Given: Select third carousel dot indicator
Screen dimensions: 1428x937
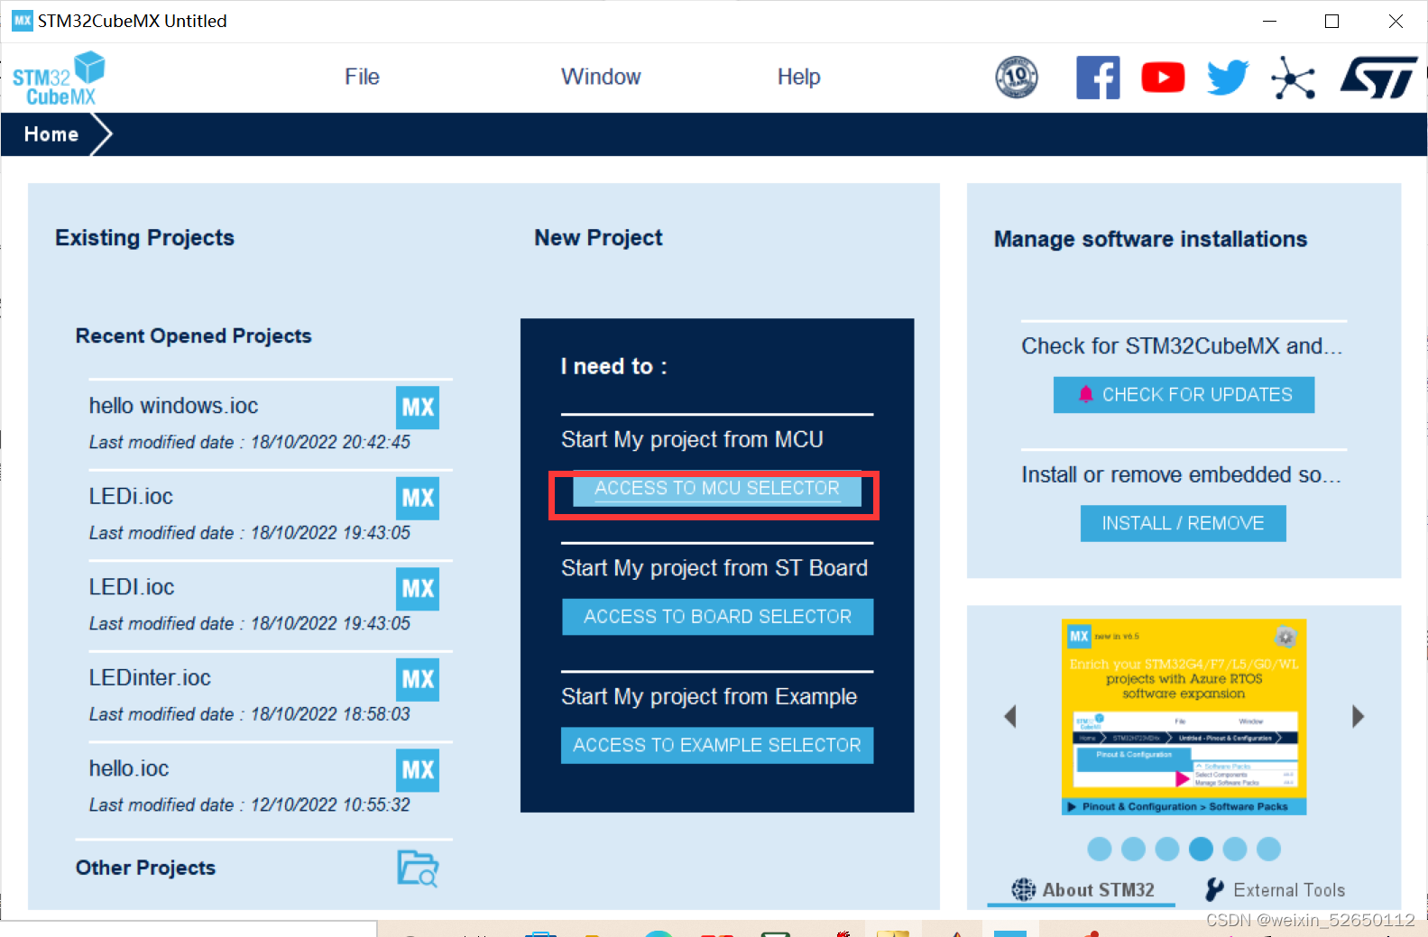Looking at the screenshot, I should 1167,850.
